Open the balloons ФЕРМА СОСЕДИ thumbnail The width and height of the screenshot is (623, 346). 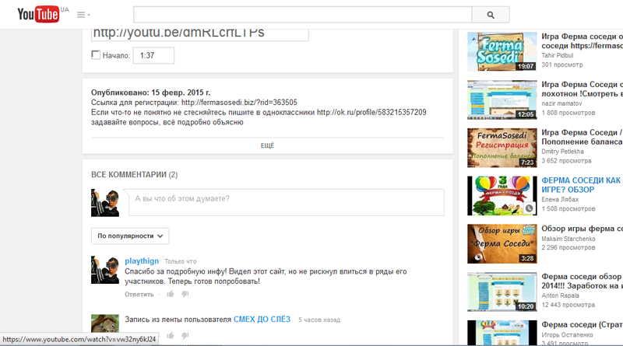[502, 196]
